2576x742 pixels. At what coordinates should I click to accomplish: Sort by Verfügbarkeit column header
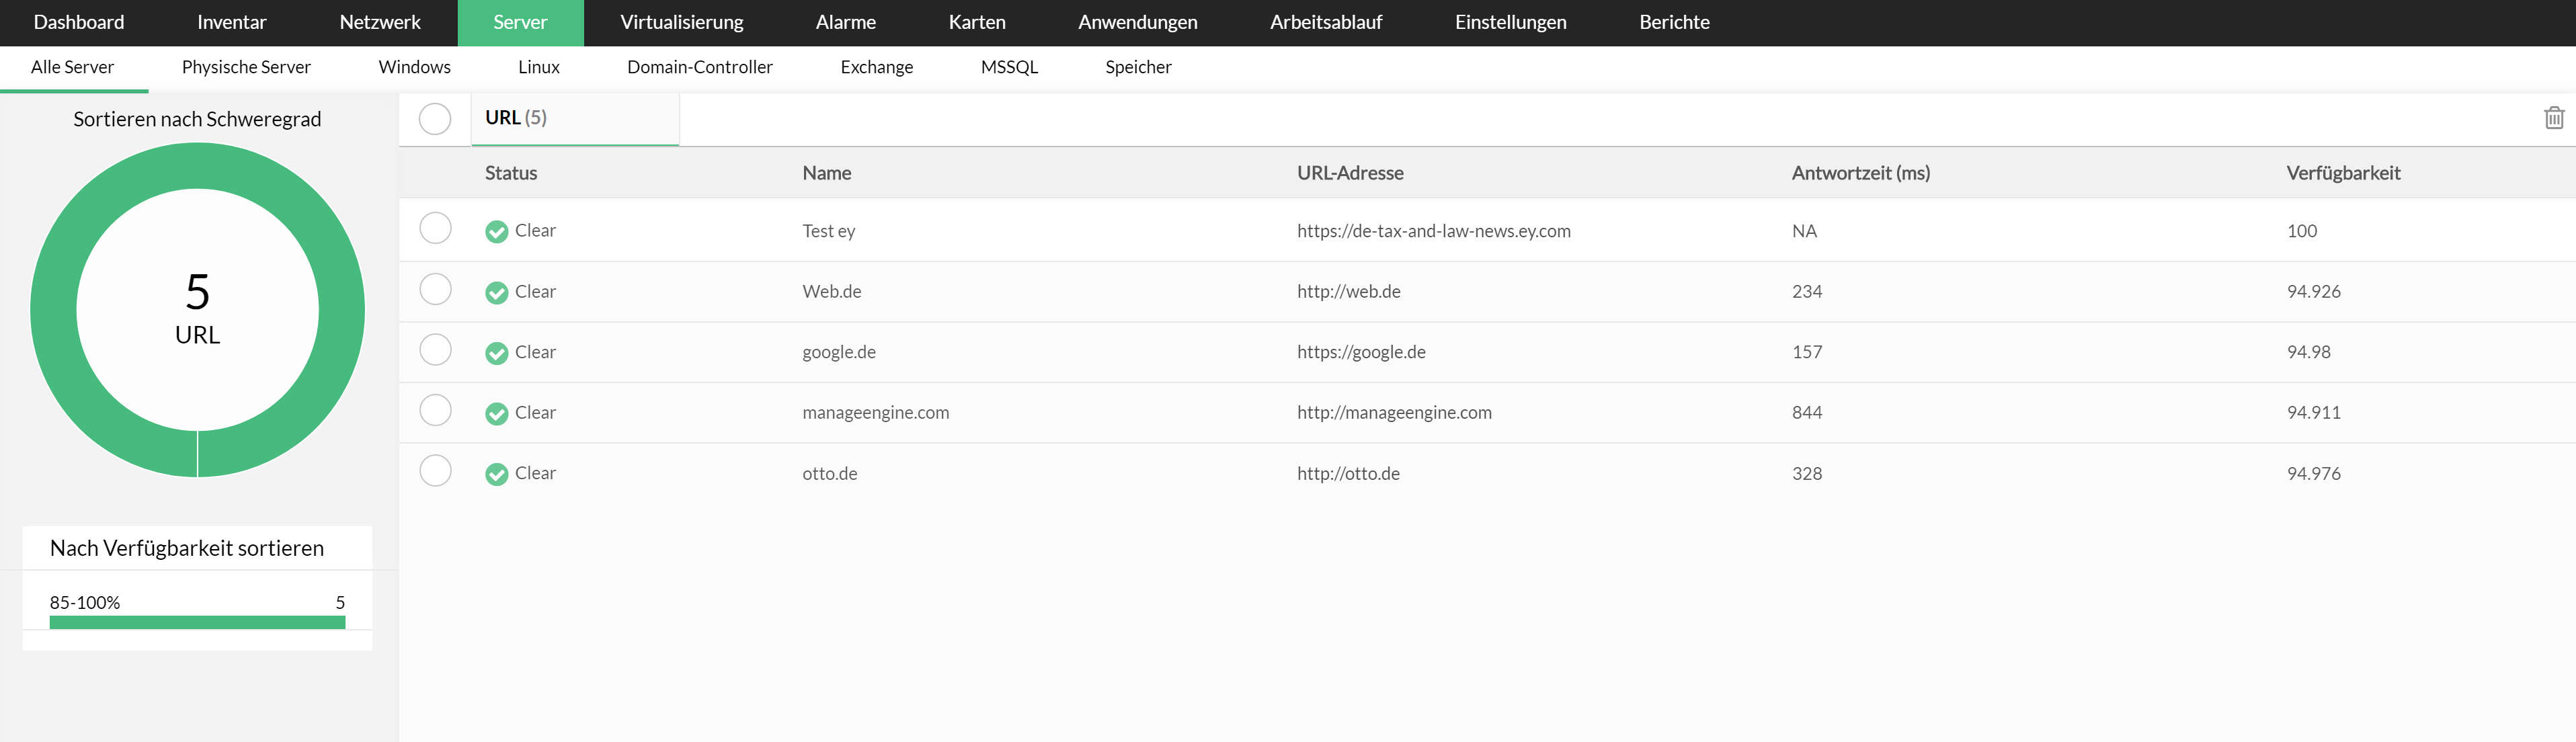[2343, 173]
